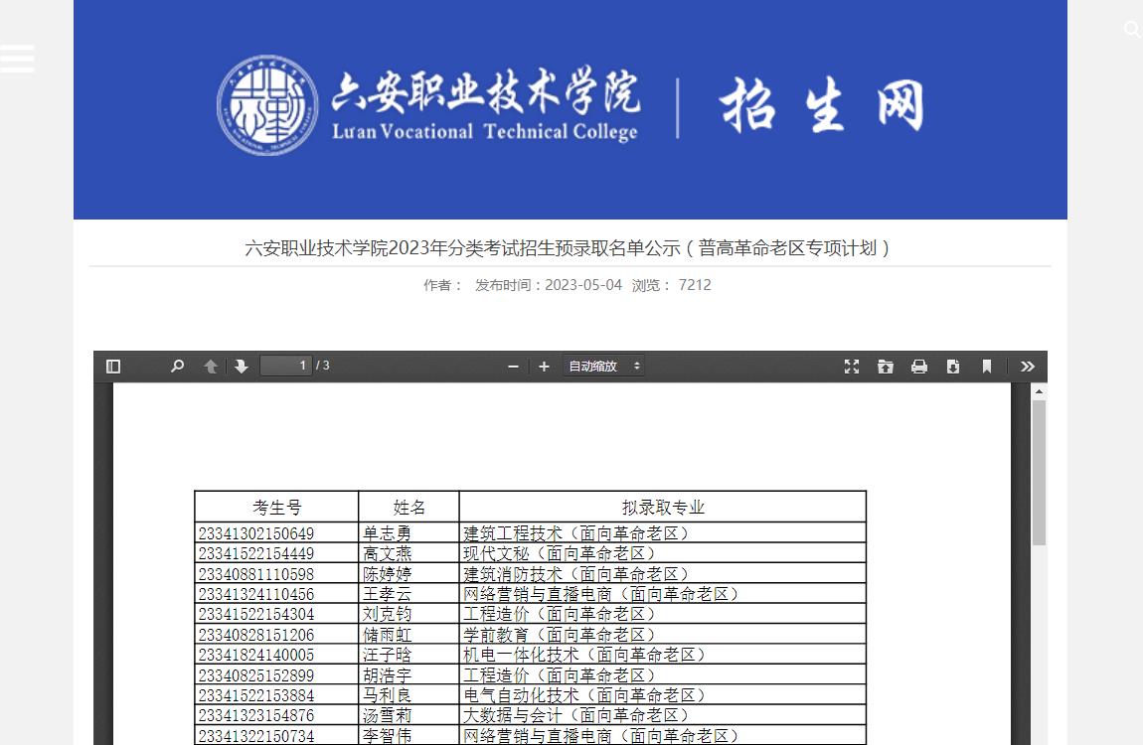Download the PDF document
The height and width of the screenshot is (745, 1143).
(x=953, y=367)
